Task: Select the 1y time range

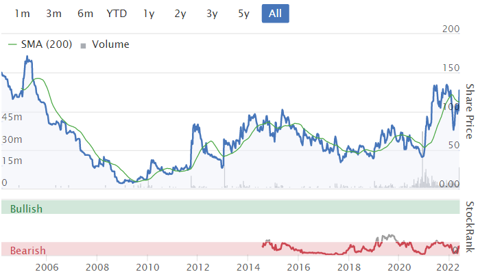Action: [149, 14]
